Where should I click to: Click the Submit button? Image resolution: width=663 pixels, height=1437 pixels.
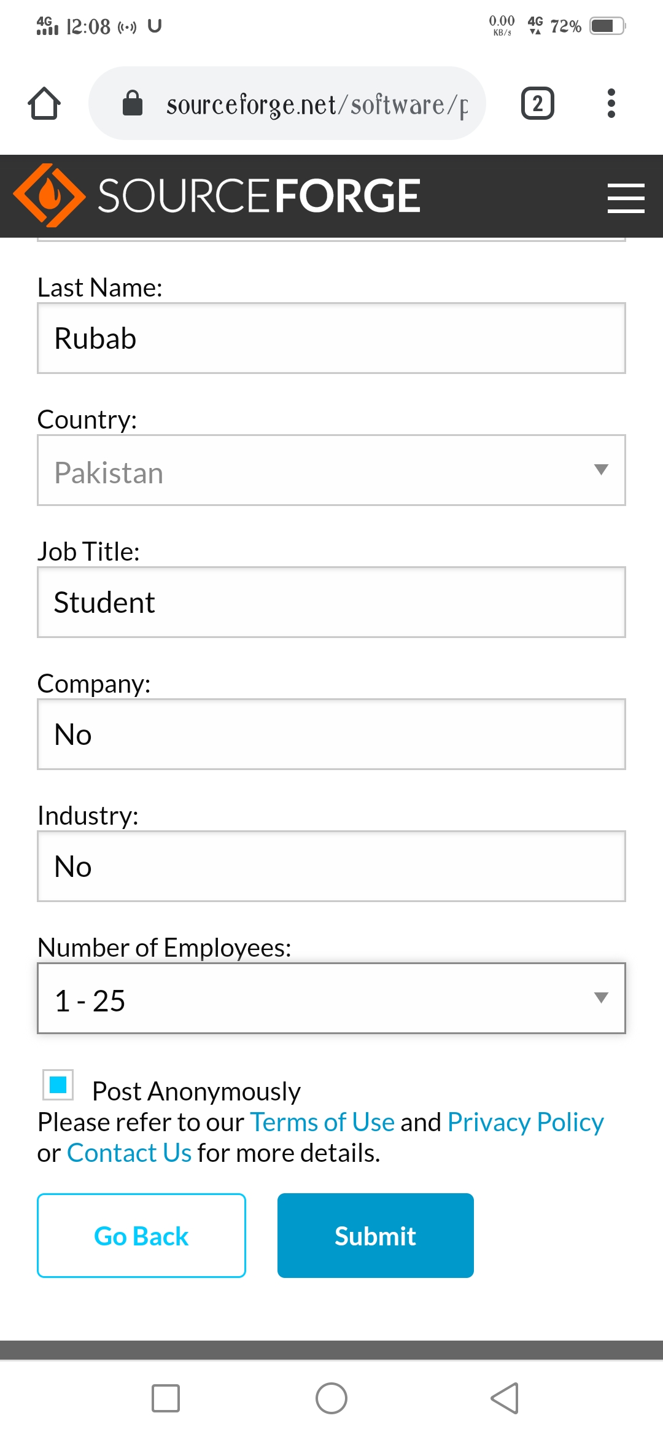point(376,1236)
